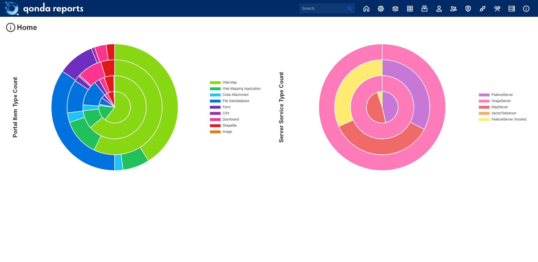This screenshot has height=262, width=538.
Task: Click the search magnifier icon
Action: [x=350, y=8]
